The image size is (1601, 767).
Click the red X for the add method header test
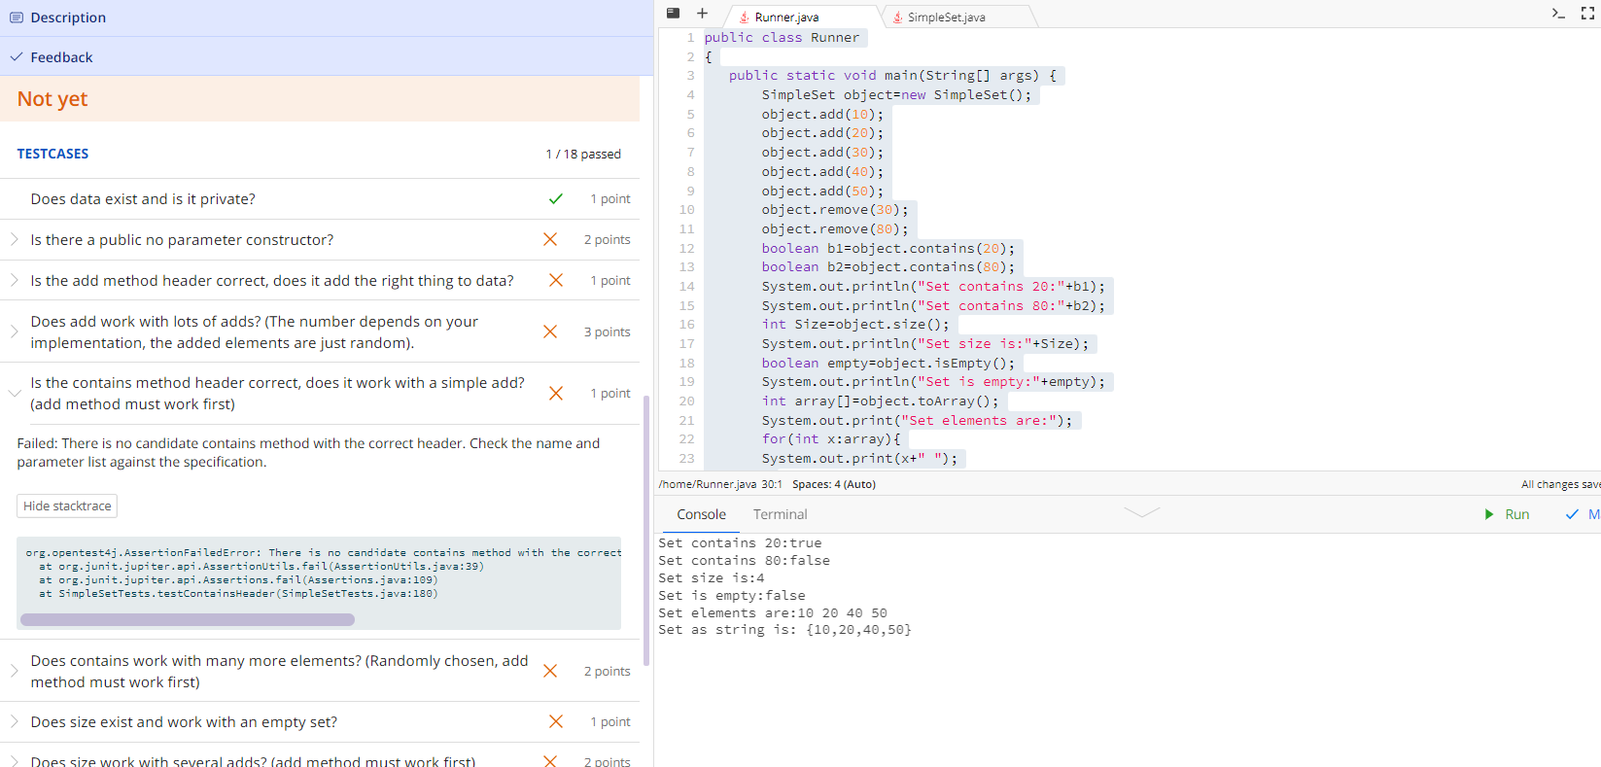(x=556, y=280)
